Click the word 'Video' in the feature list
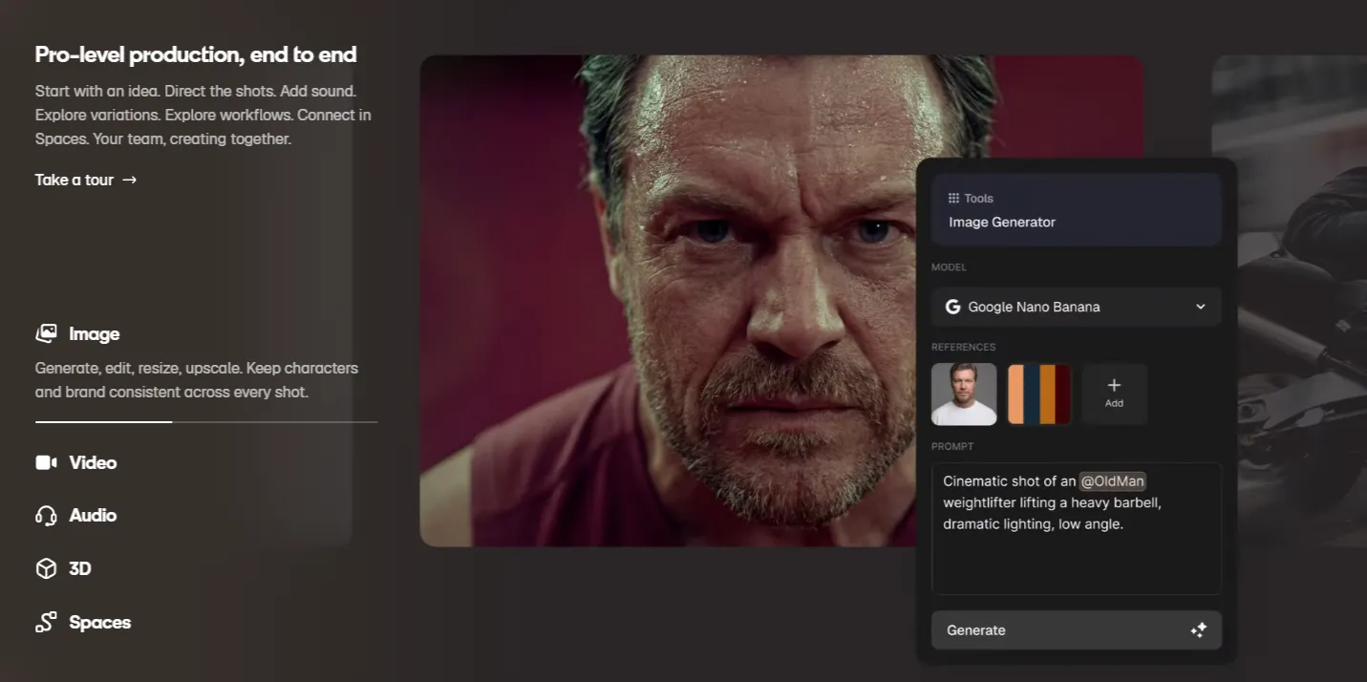Viewport: 1367px width, 682px height. point(93,462)
